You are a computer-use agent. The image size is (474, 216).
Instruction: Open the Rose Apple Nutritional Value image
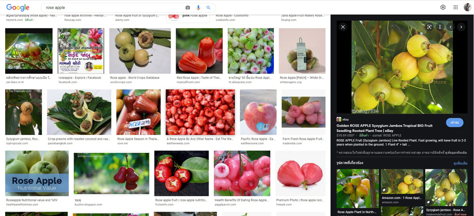[x=37, y=173]
